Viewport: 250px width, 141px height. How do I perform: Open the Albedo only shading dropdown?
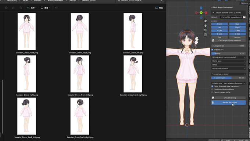[228, 83]
